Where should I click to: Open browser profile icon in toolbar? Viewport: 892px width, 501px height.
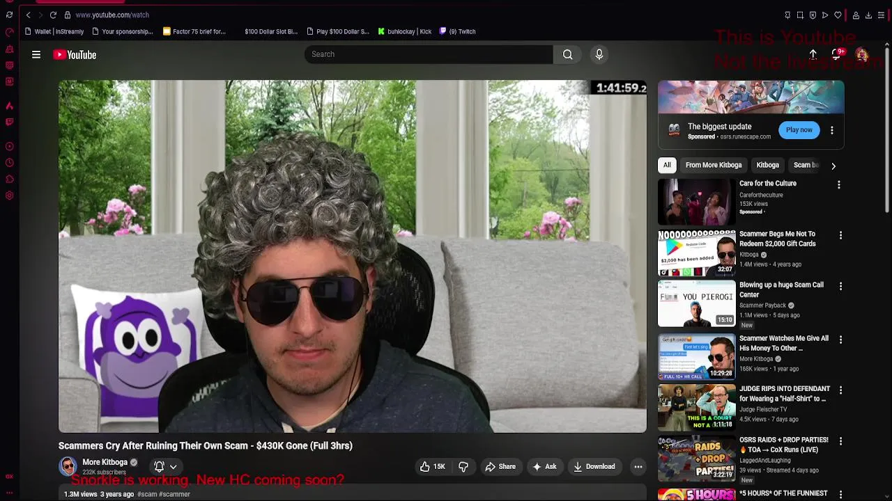[x=856, y=15]
